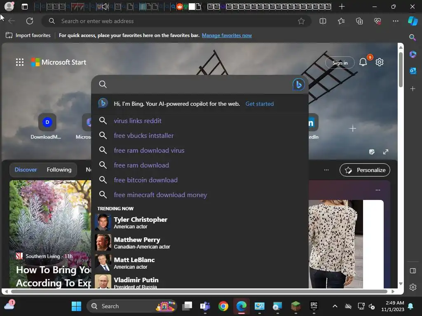Switch to the Following tab
The height and width of the screenshot is (316, 422).
point(59,170)
